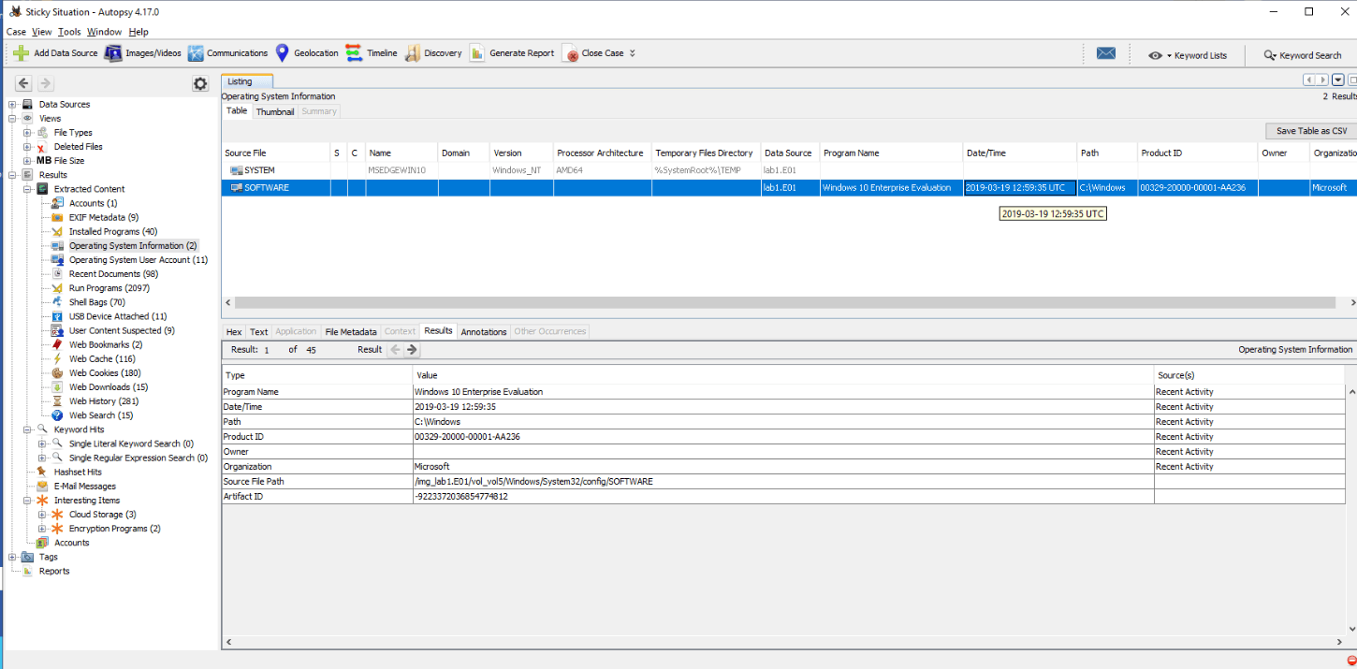Viewport: 1357px width, 669px height.
Task: Select E-Mail Messages node
Action: pyautogui.click(x=85, y=487)
